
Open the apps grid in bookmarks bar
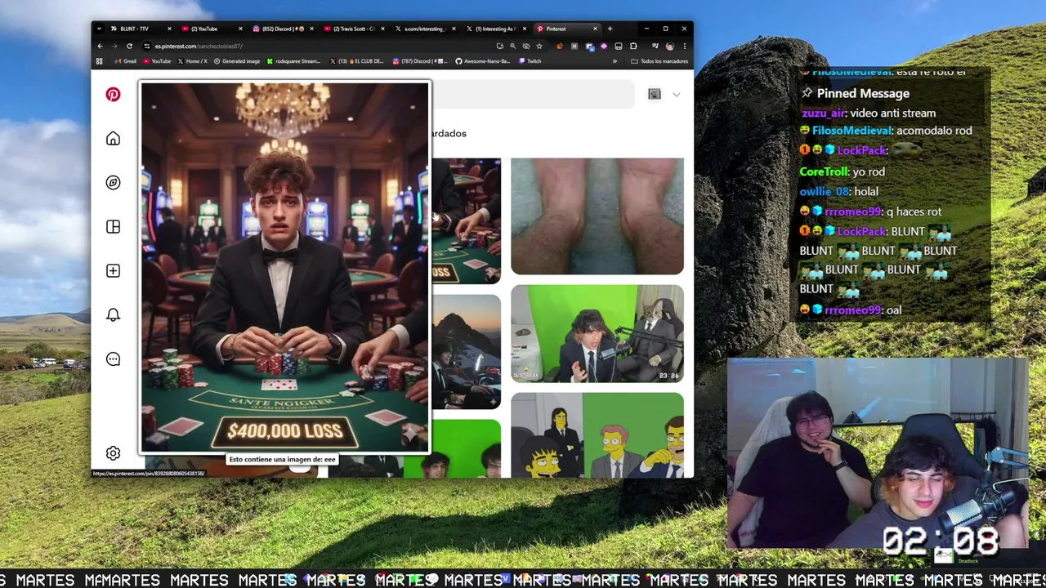100,61
